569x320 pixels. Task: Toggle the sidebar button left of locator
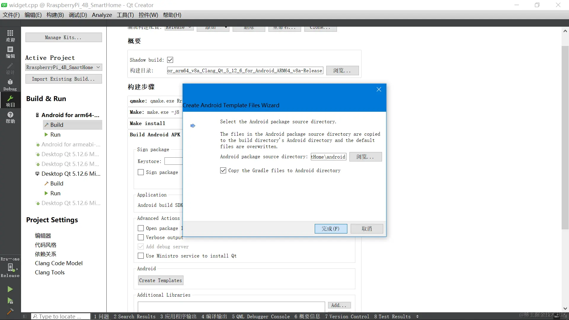(x=25, y=316)
